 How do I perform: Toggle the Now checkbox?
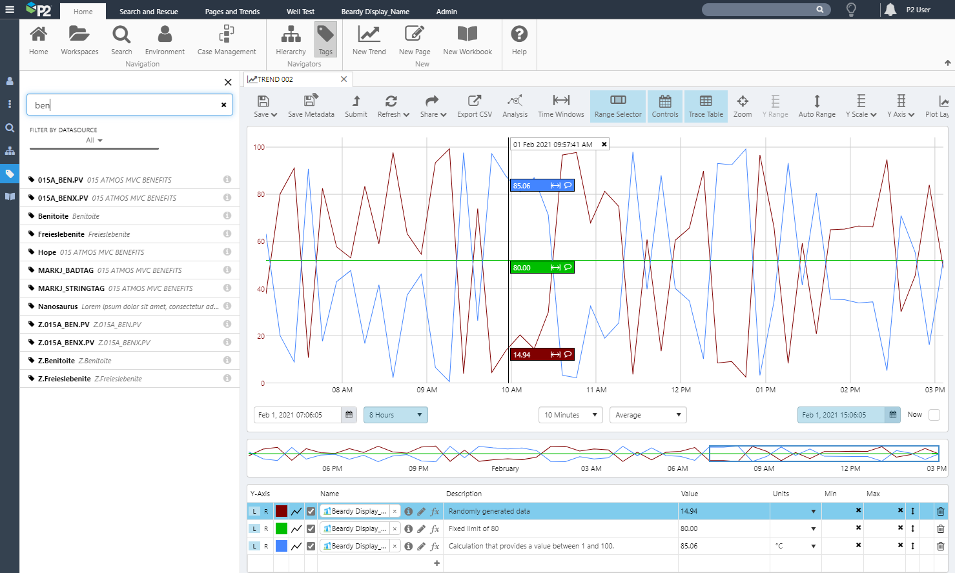[x=934, y=415]
